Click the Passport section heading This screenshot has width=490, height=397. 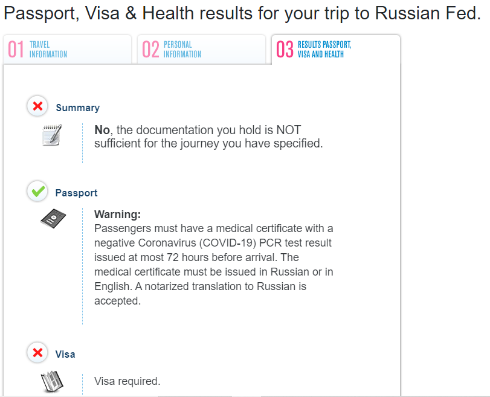tap(76, 193)
